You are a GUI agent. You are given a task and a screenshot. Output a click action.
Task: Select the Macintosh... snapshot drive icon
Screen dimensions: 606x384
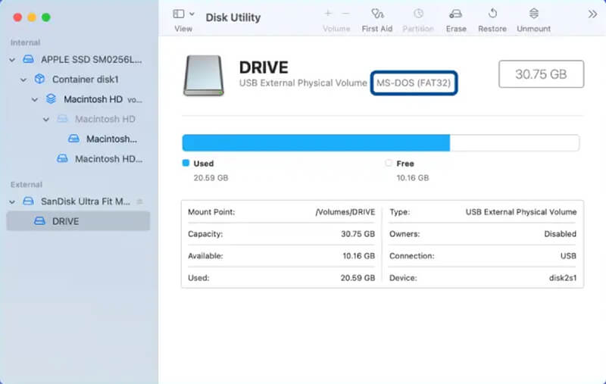tap(73, 139)
